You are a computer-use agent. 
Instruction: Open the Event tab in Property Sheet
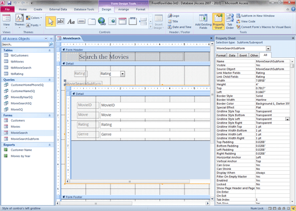243,56
